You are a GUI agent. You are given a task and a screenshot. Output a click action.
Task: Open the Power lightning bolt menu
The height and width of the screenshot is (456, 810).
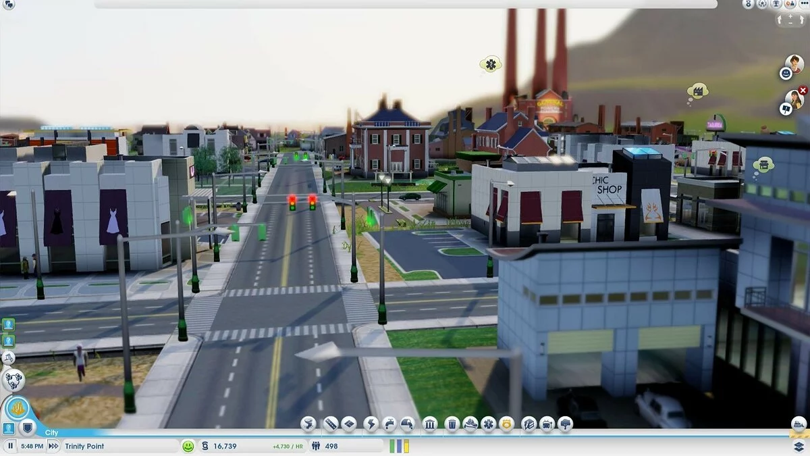371,424
